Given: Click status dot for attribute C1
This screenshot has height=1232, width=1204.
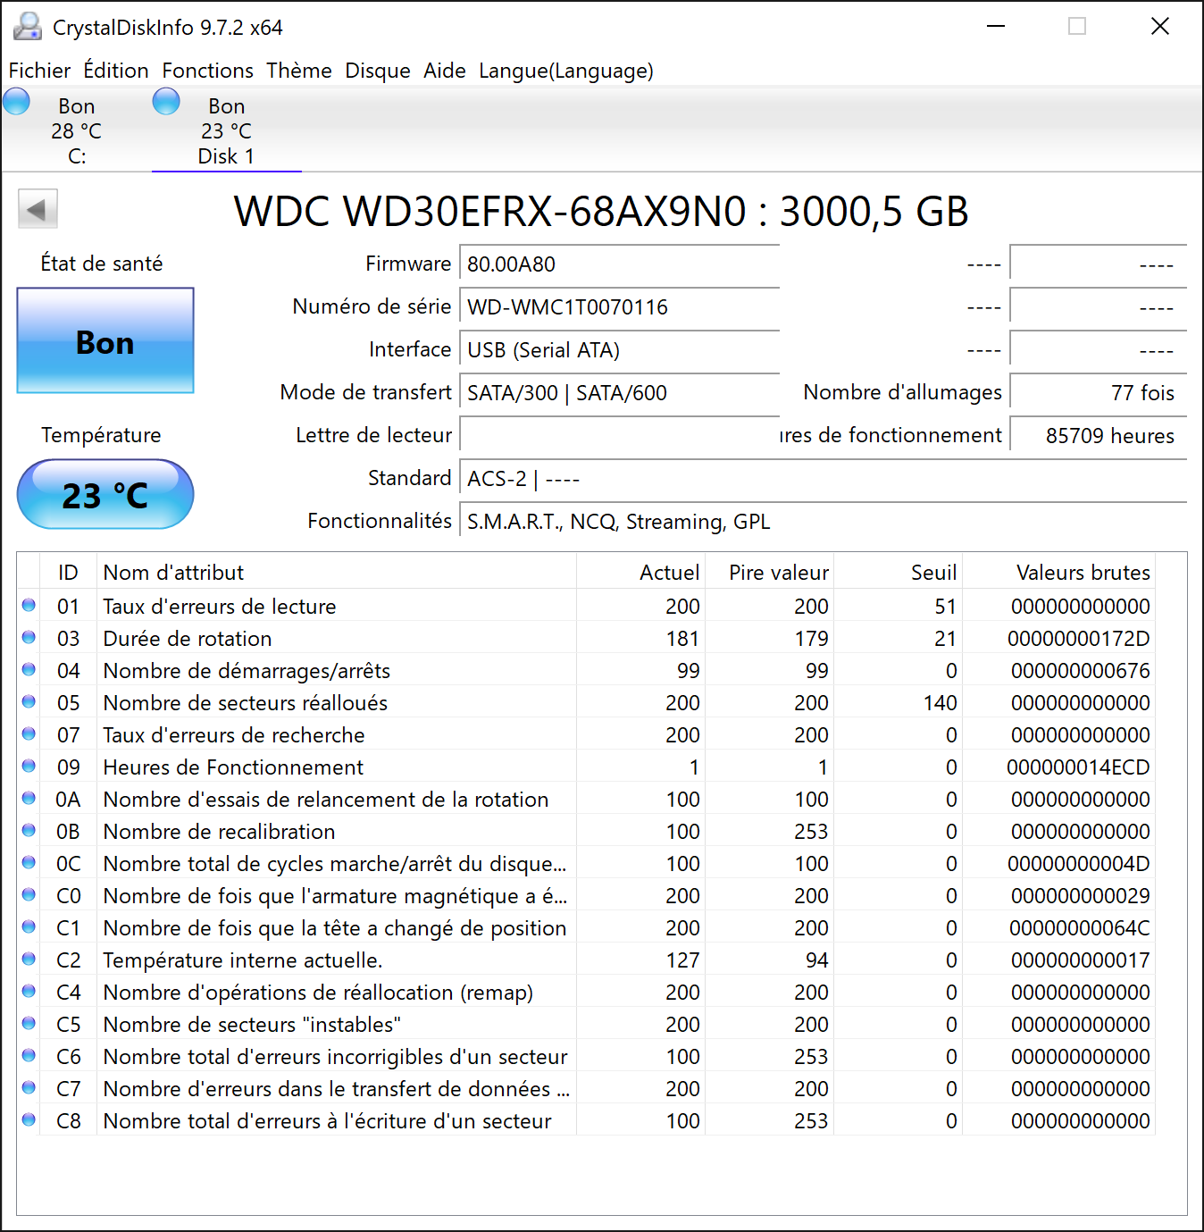Looking at the screenshot, I should [29, 927].
